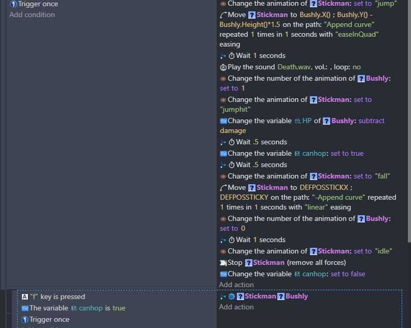Select the "fall" animation value
The image size is (411, 328).
pyautogui.click(x=382, y=176)
